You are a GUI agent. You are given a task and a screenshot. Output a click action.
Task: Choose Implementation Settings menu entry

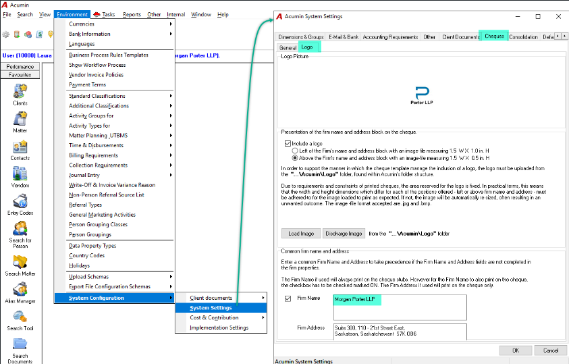(x=221, y=328)
